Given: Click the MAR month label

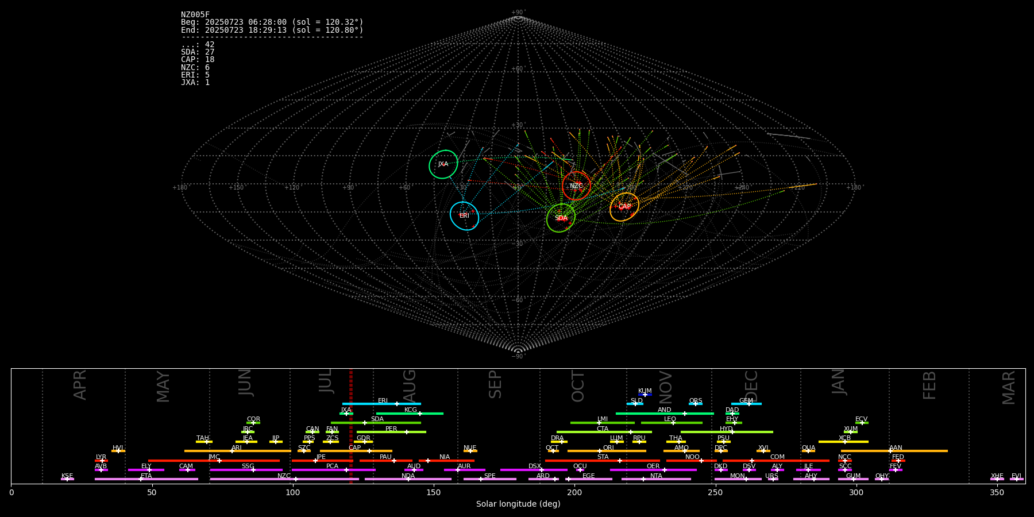Looking at the screenshot, I should point(1009,387).
